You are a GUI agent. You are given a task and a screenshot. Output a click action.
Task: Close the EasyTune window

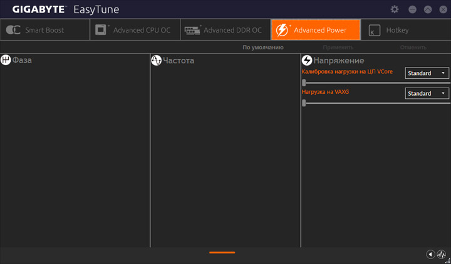[443, 9]
